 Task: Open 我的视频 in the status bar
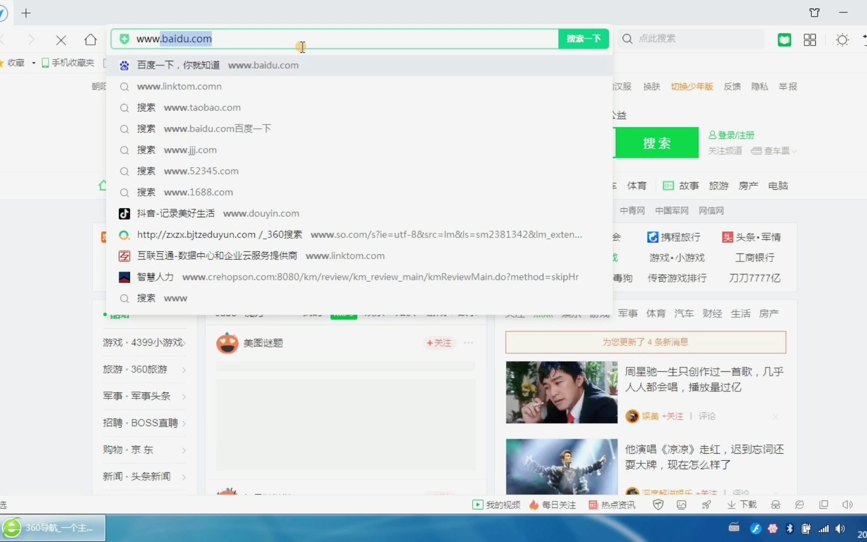coord(496,505)
